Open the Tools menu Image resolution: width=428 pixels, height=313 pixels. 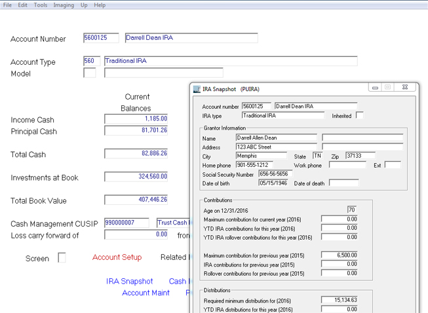(41, 5)
